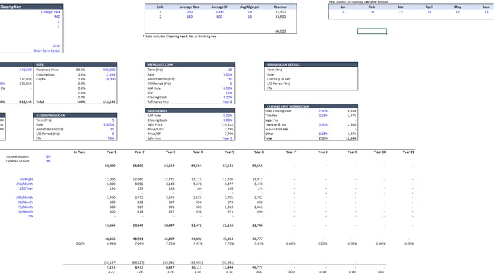
Task: Select the Refinance Year value 'Year 2'
Action: 228,102
